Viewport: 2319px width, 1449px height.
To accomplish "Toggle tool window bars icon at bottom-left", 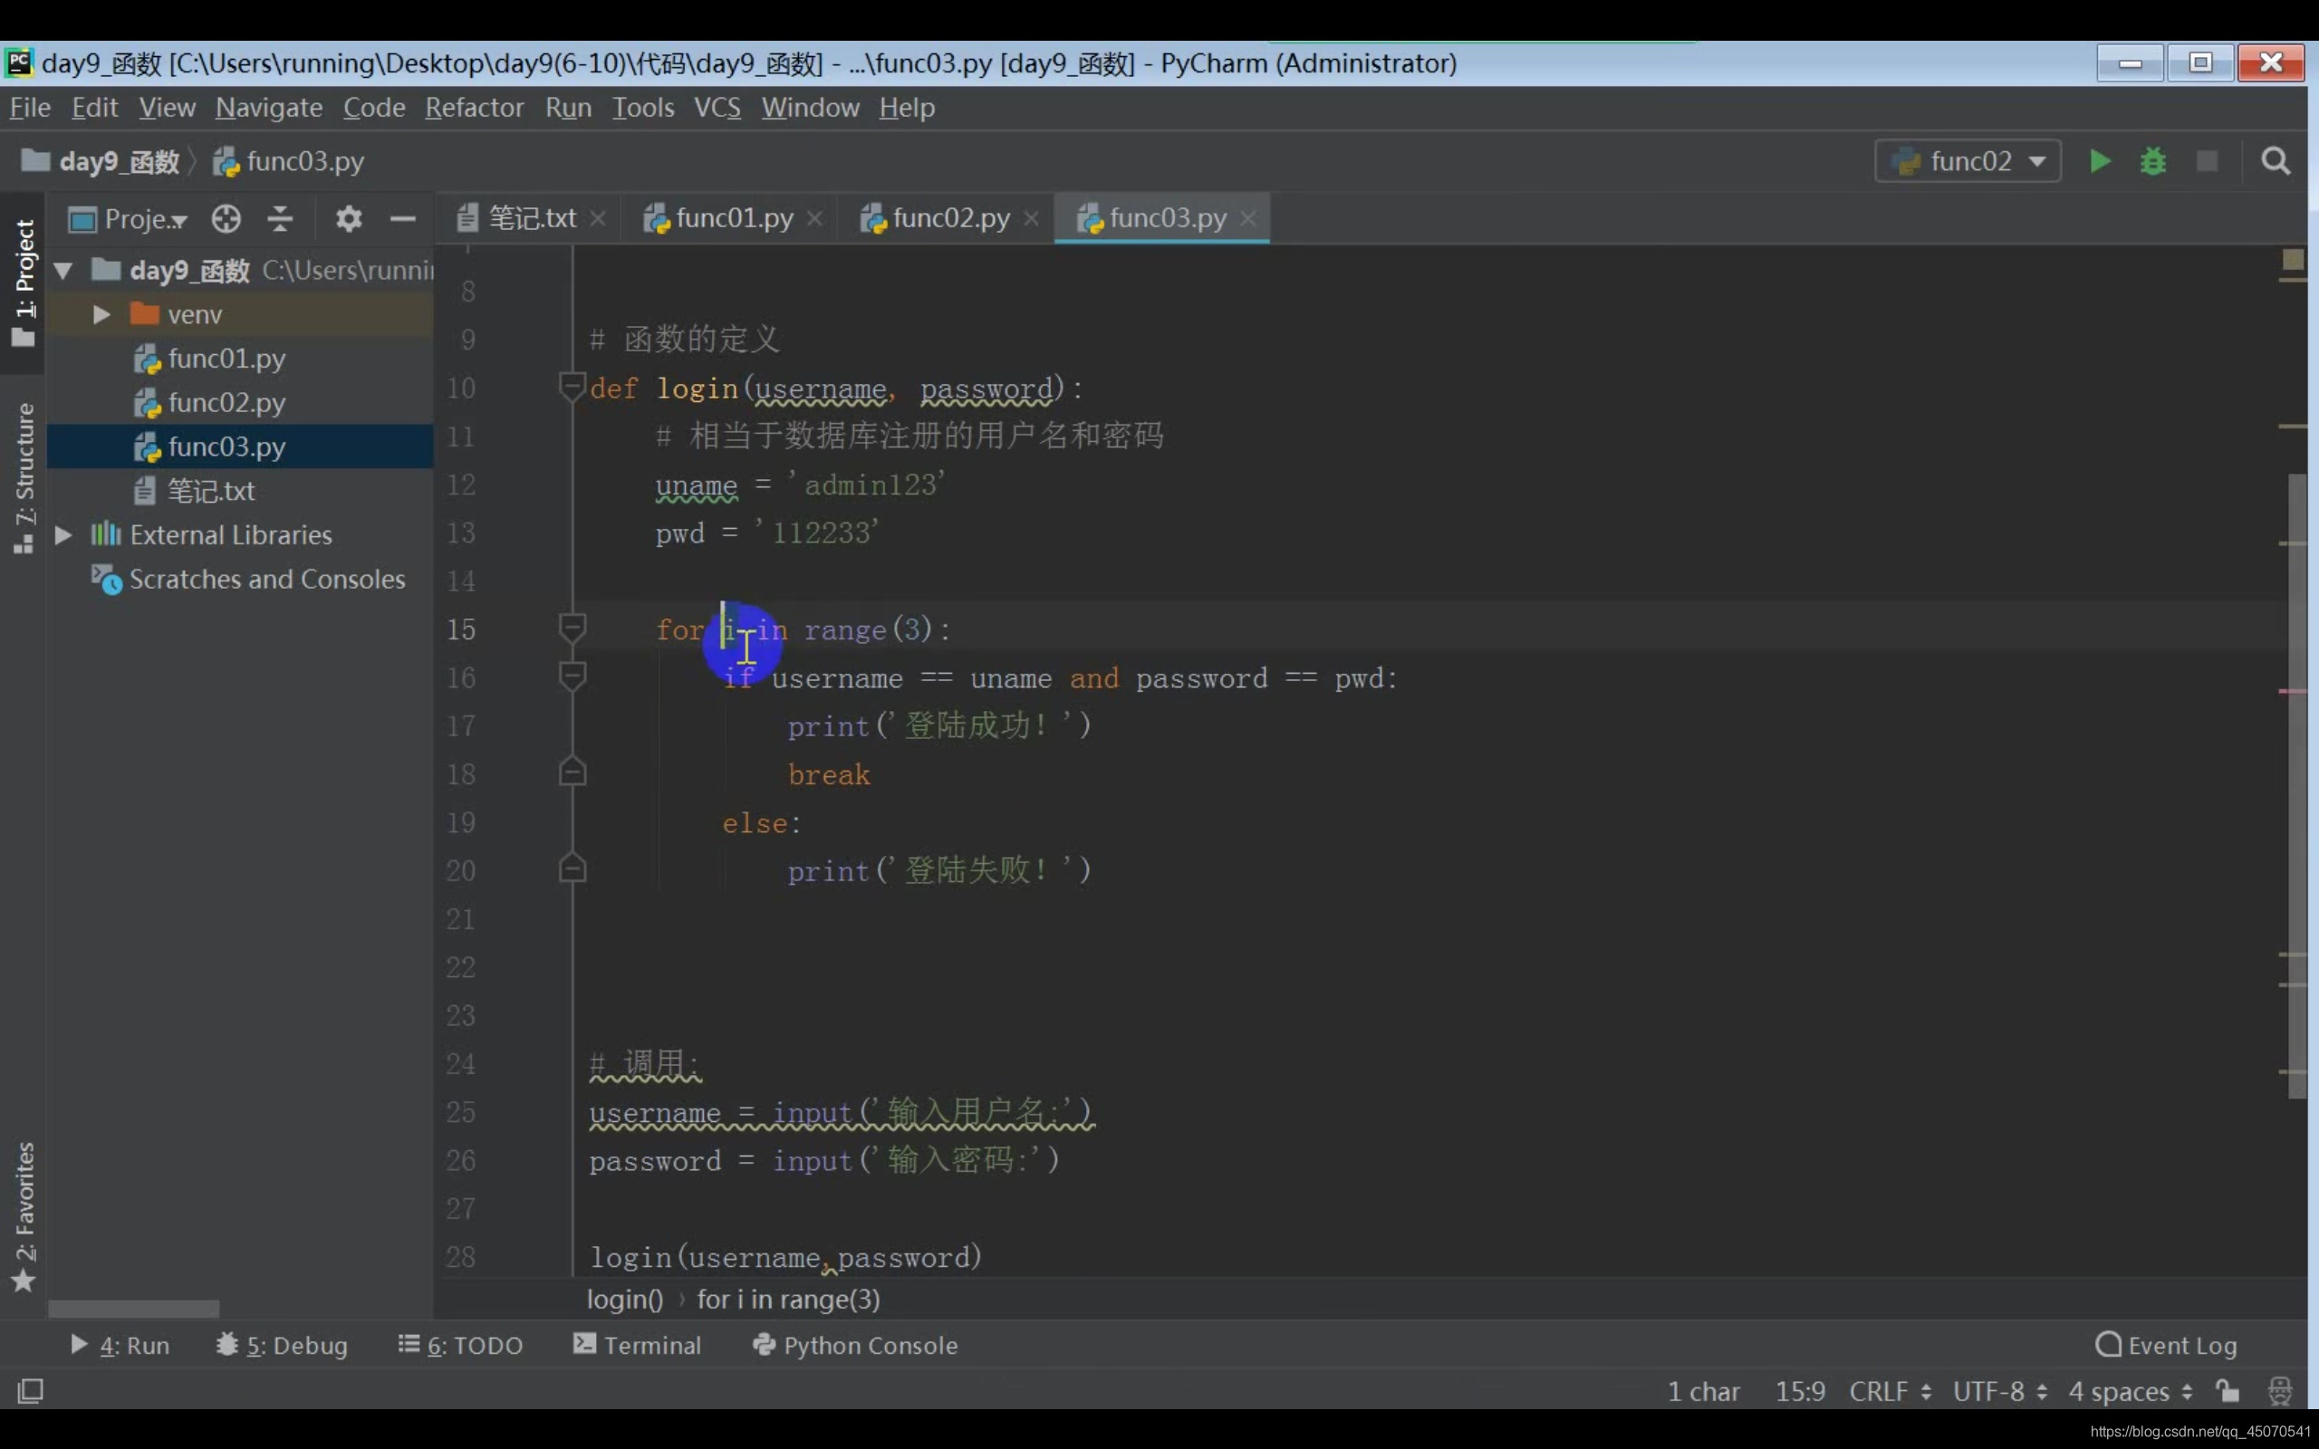I will [31, 1390].
